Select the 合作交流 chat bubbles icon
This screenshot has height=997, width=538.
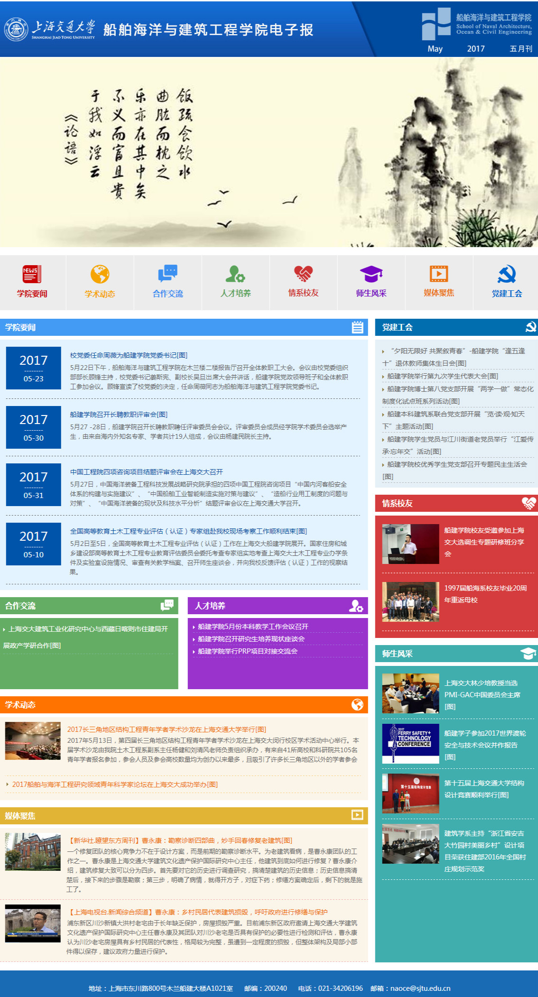[167, 274]
